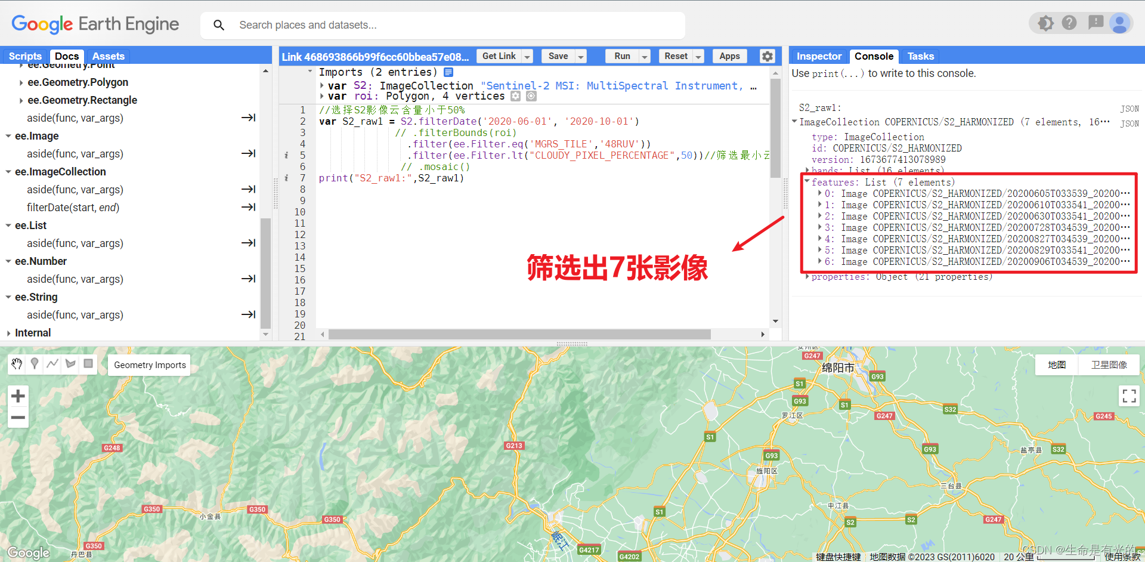Image resolution: width=1145 pixels, height=562 pixels.
Task: Insert filterDate snippet arrow
Action: click(x=248, y=207)
